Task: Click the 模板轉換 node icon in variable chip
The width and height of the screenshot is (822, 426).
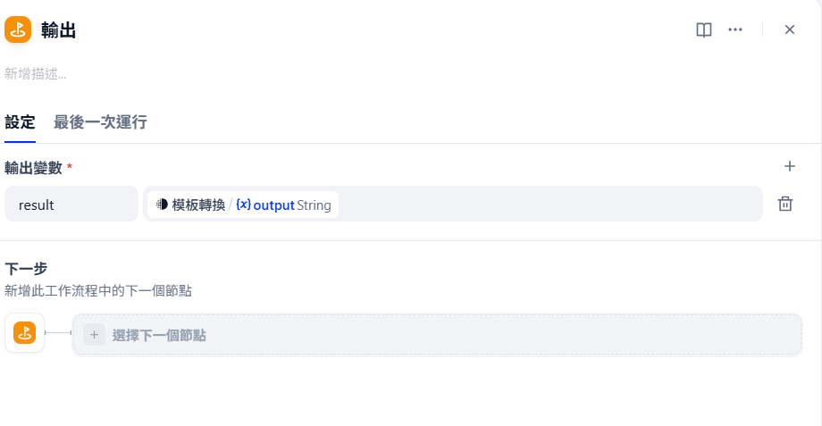Action: pyautogui.click(x=162, y=205)
